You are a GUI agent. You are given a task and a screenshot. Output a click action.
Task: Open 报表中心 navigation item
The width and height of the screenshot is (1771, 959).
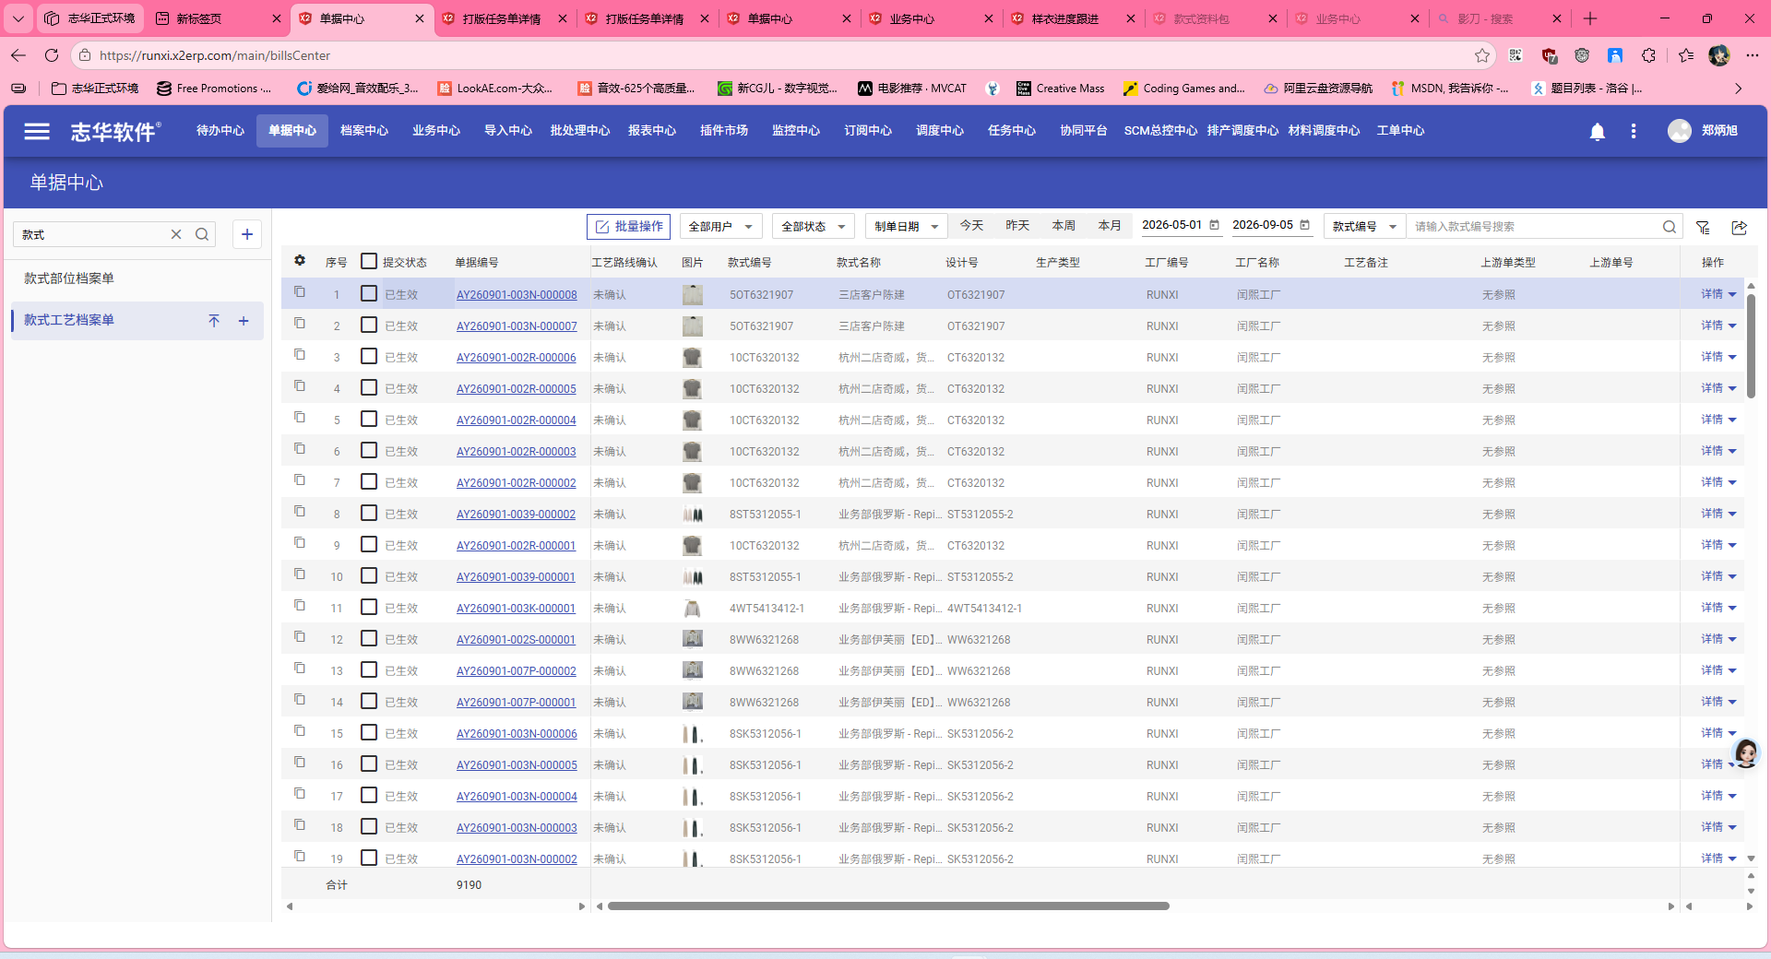(652, 131)
